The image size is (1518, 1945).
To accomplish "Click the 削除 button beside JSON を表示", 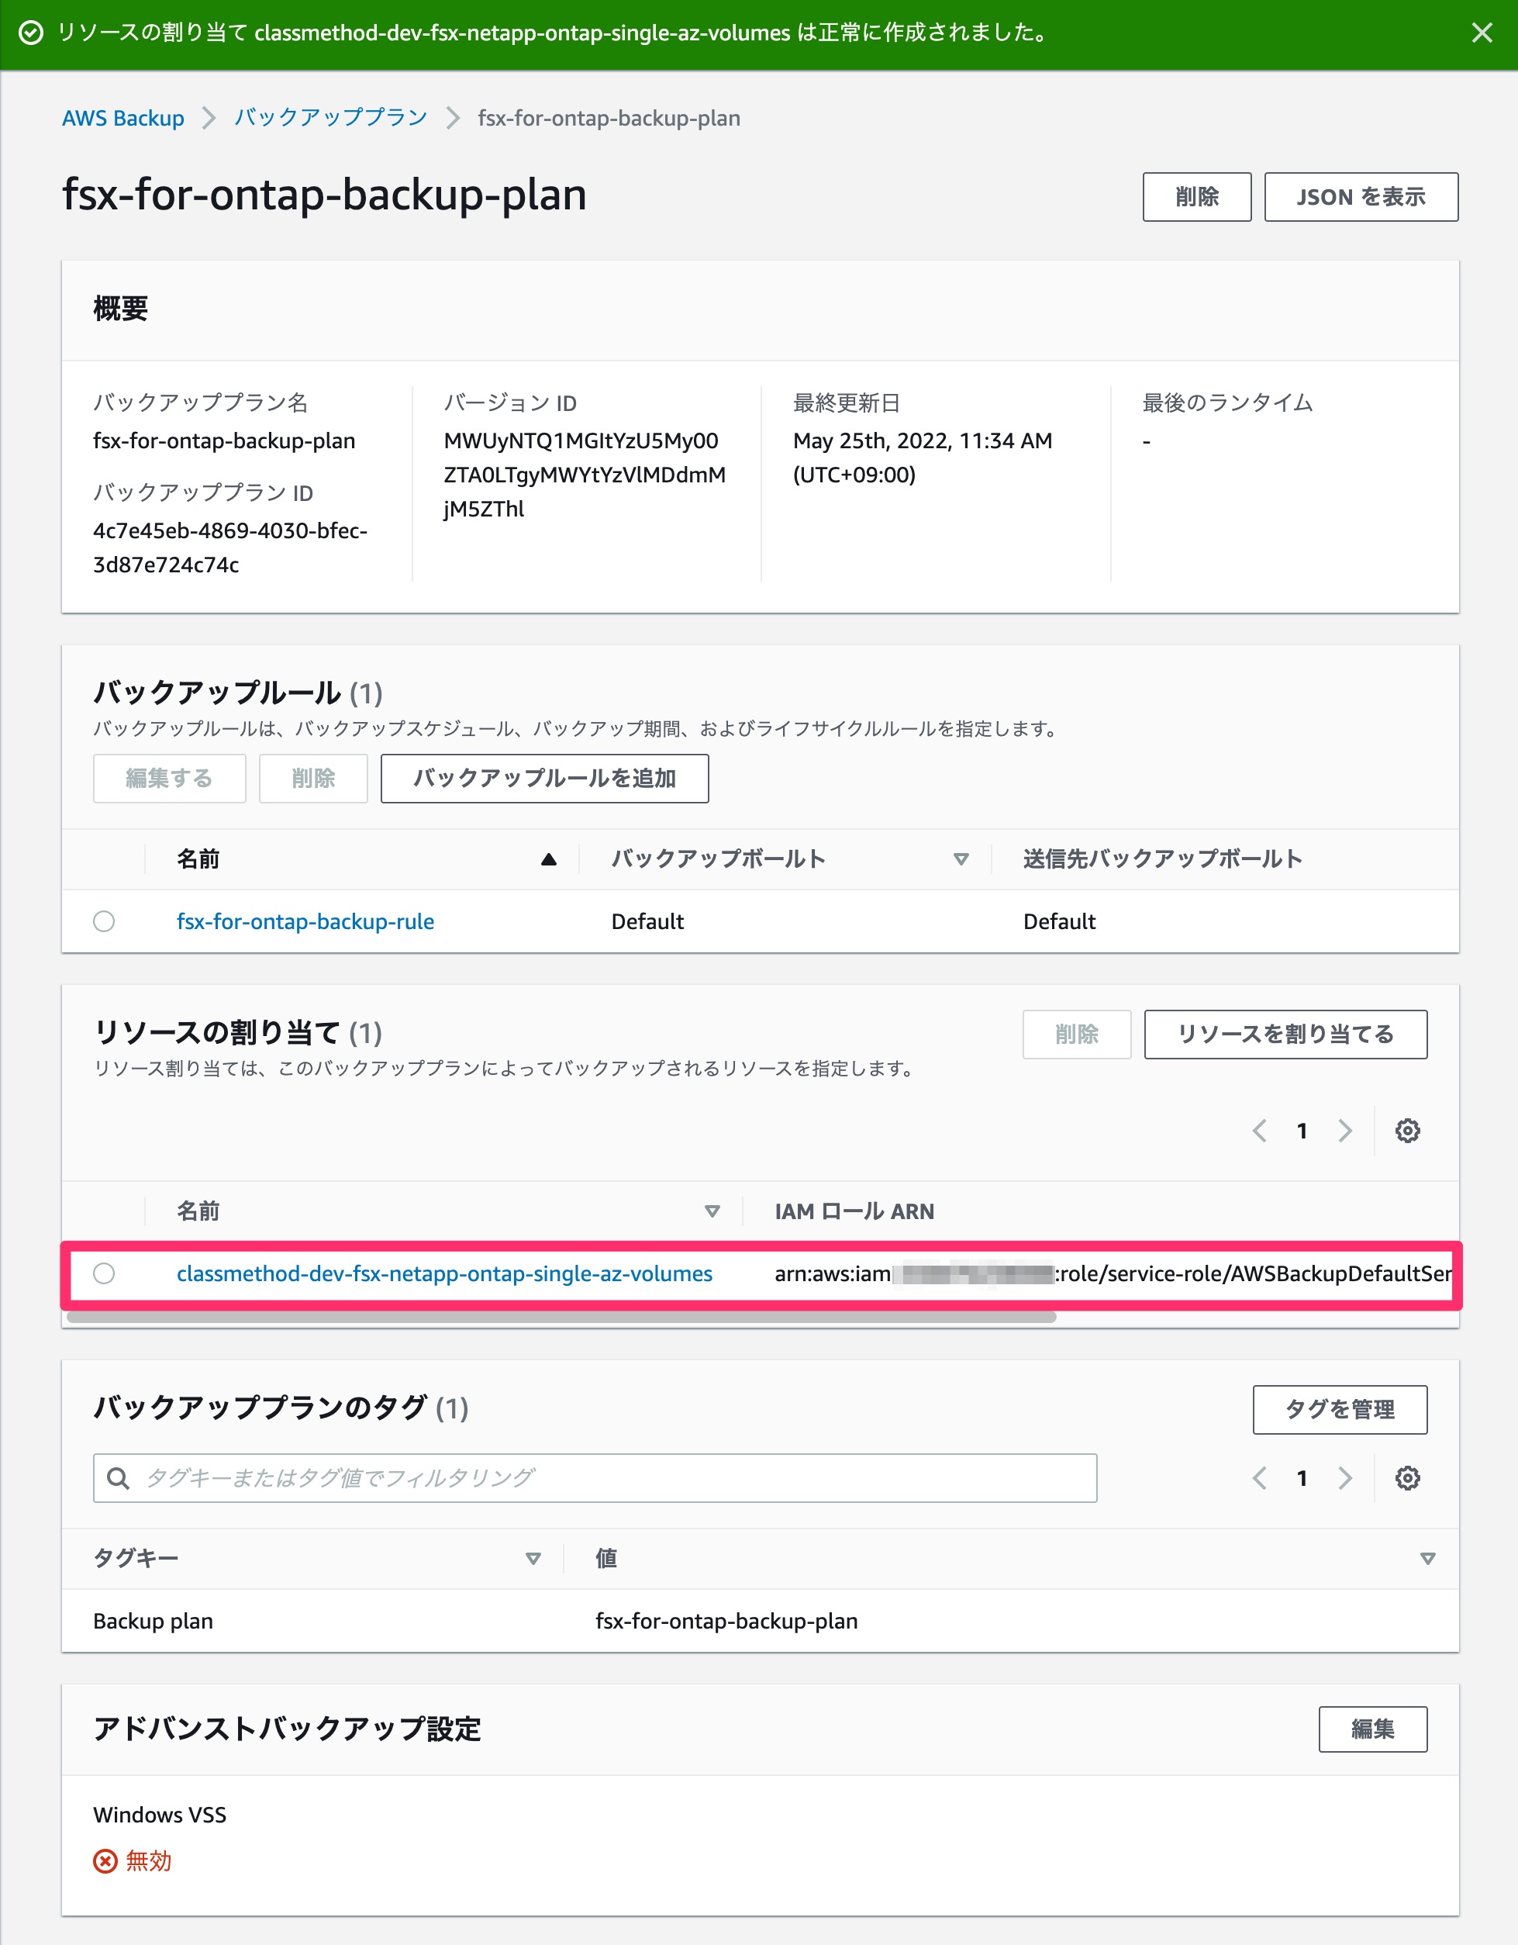I will click(x=1196, y=197).
